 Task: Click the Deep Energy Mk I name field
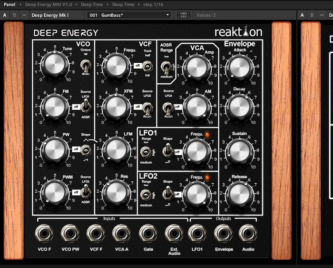click(x=57, y=15)
